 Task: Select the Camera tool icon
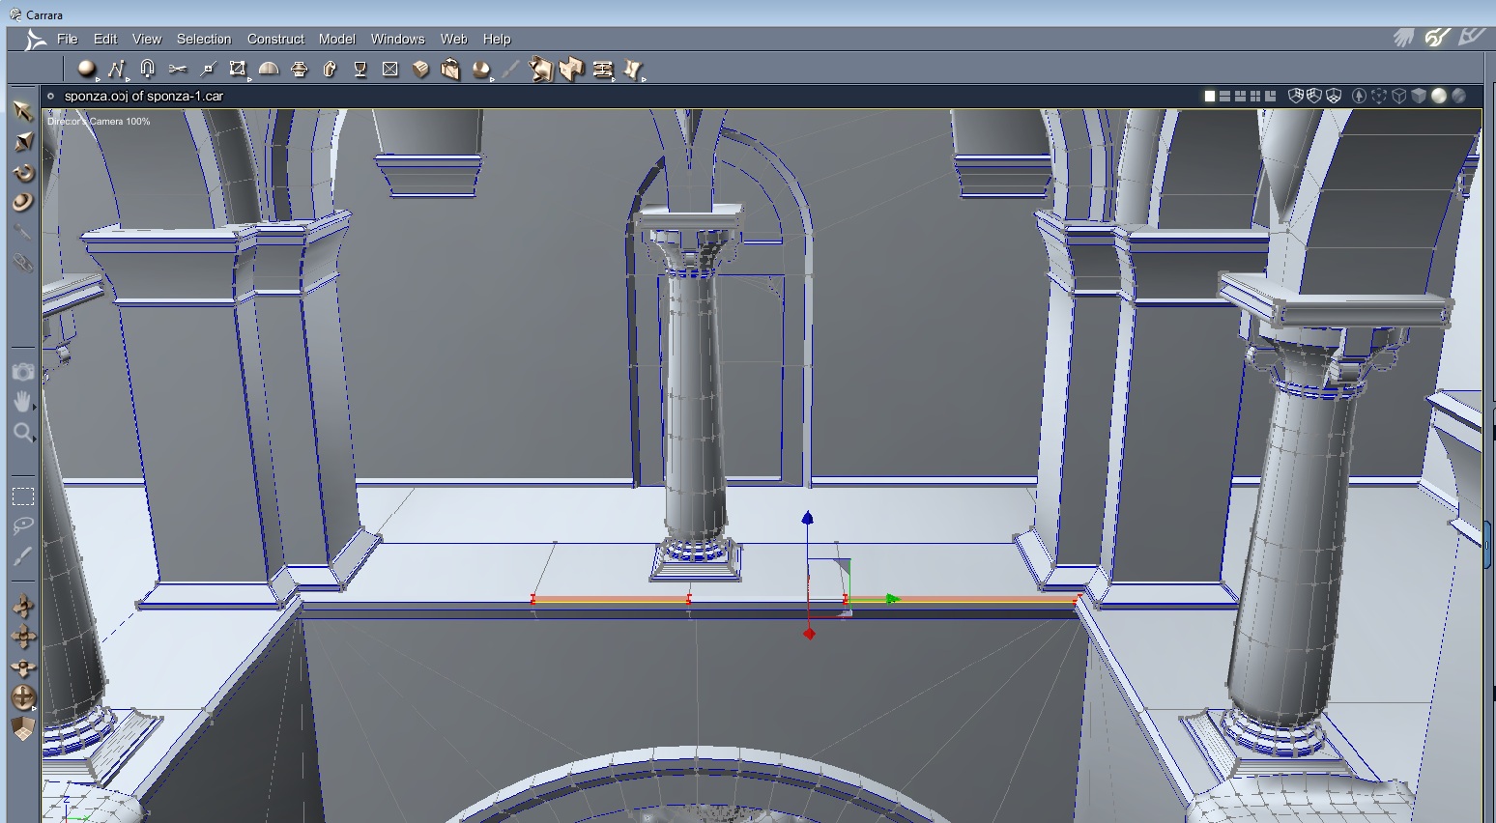pos(23,372)
